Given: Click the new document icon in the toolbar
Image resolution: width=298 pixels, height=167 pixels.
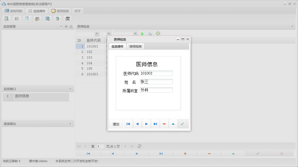Looking at the screenshot, I should [27, 18].
